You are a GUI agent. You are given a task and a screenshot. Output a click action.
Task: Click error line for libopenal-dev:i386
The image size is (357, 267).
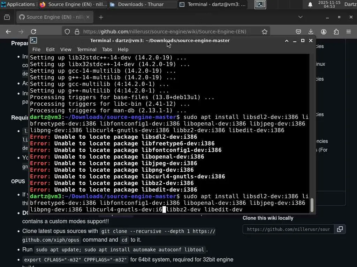coord(117,157)
